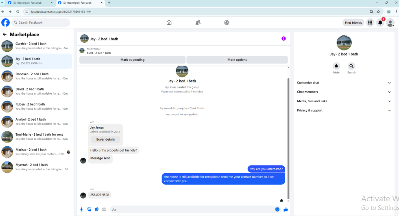View site information icon in address bar

pos(26,11)
